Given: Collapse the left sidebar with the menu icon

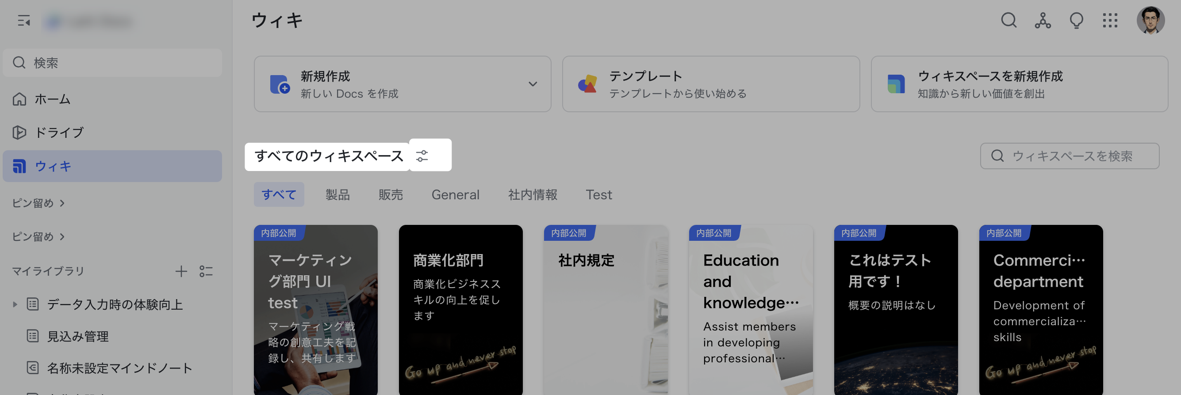Looking at the screenshot, I should (x=23, y=21).
